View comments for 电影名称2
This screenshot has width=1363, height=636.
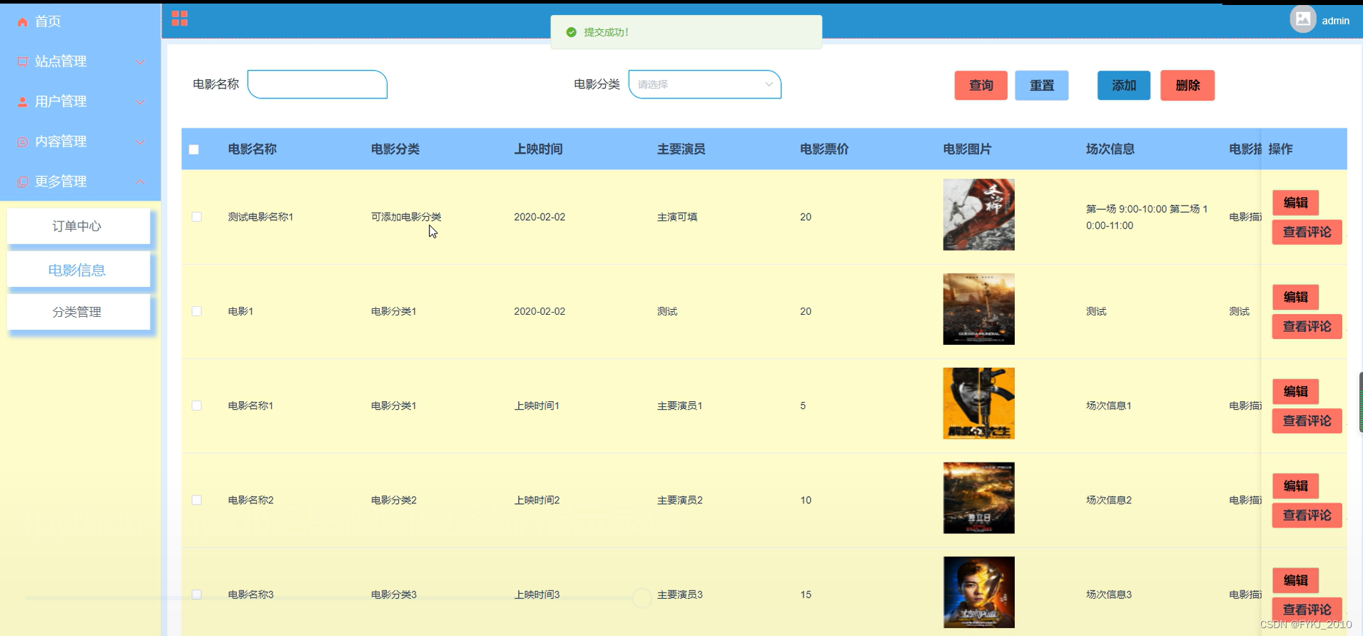pyautogui.click(x=1307, y=515)
